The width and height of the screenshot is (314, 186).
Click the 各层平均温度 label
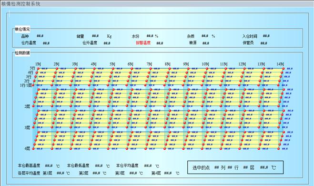click(29, 173)
